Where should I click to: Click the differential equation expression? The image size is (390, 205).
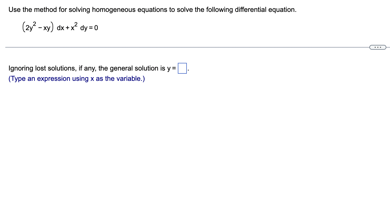pos(60,27)
